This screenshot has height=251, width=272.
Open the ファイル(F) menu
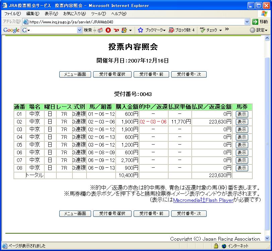click(12, 14)
